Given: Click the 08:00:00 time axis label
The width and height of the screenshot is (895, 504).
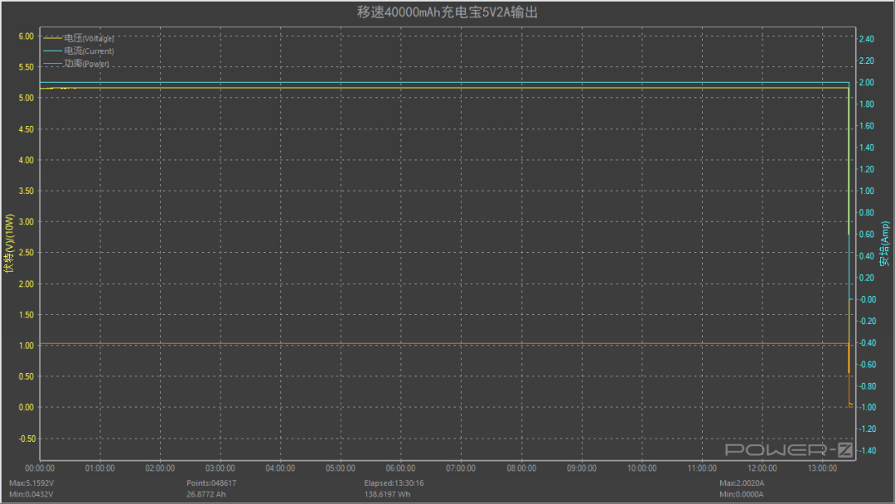Looking at the screenshot, I should coord(521,468).
